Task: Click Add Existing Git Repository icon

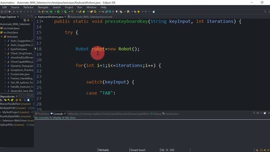Action: (x=5, y=100)
